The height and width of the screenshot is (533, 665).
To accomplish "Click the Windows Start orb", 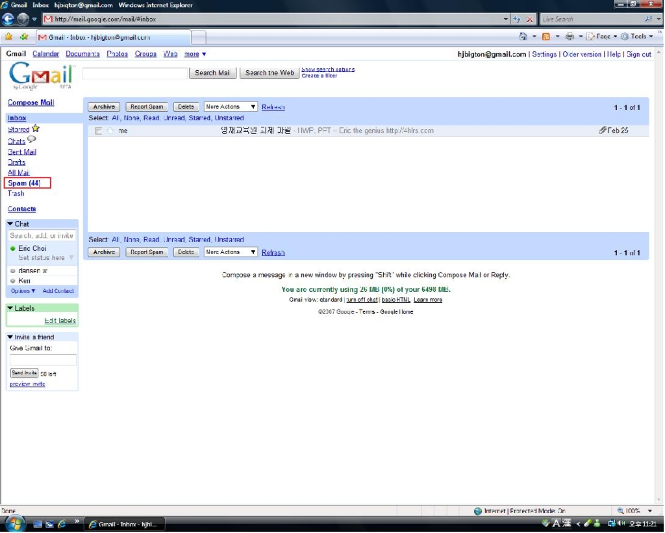I will (x=16, y=524).
